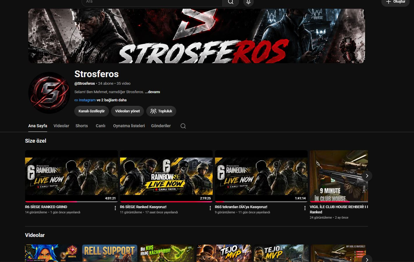Click '11 görüntüleme • 17 saat önce yayınlandı'
Viewport: 414px width, 262px height.
(149, 212)
